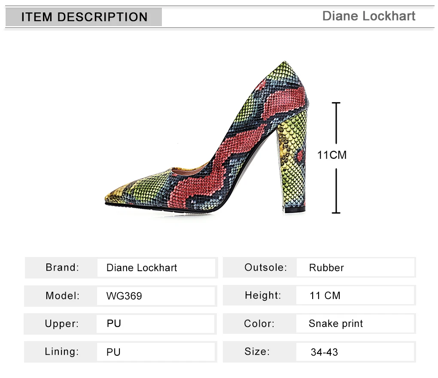Click the 11 CM height value field
This screenshot has height=378, width=438.
click(x=355, y=296)
